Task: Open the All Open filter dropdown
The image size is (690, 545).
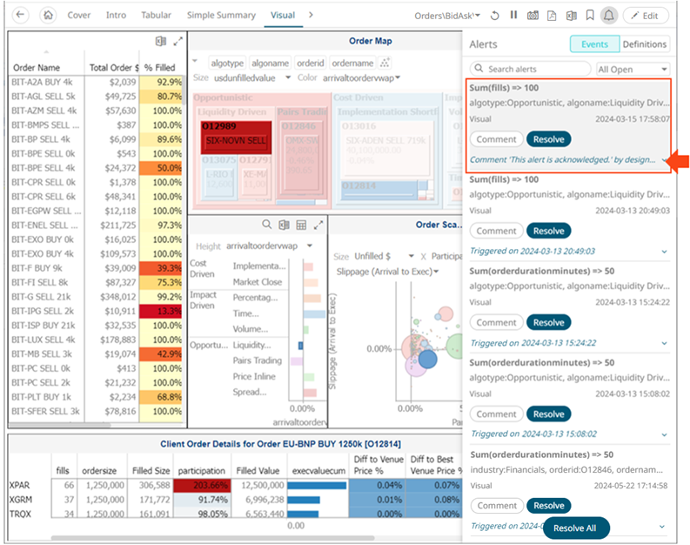Action: point(632,69)
